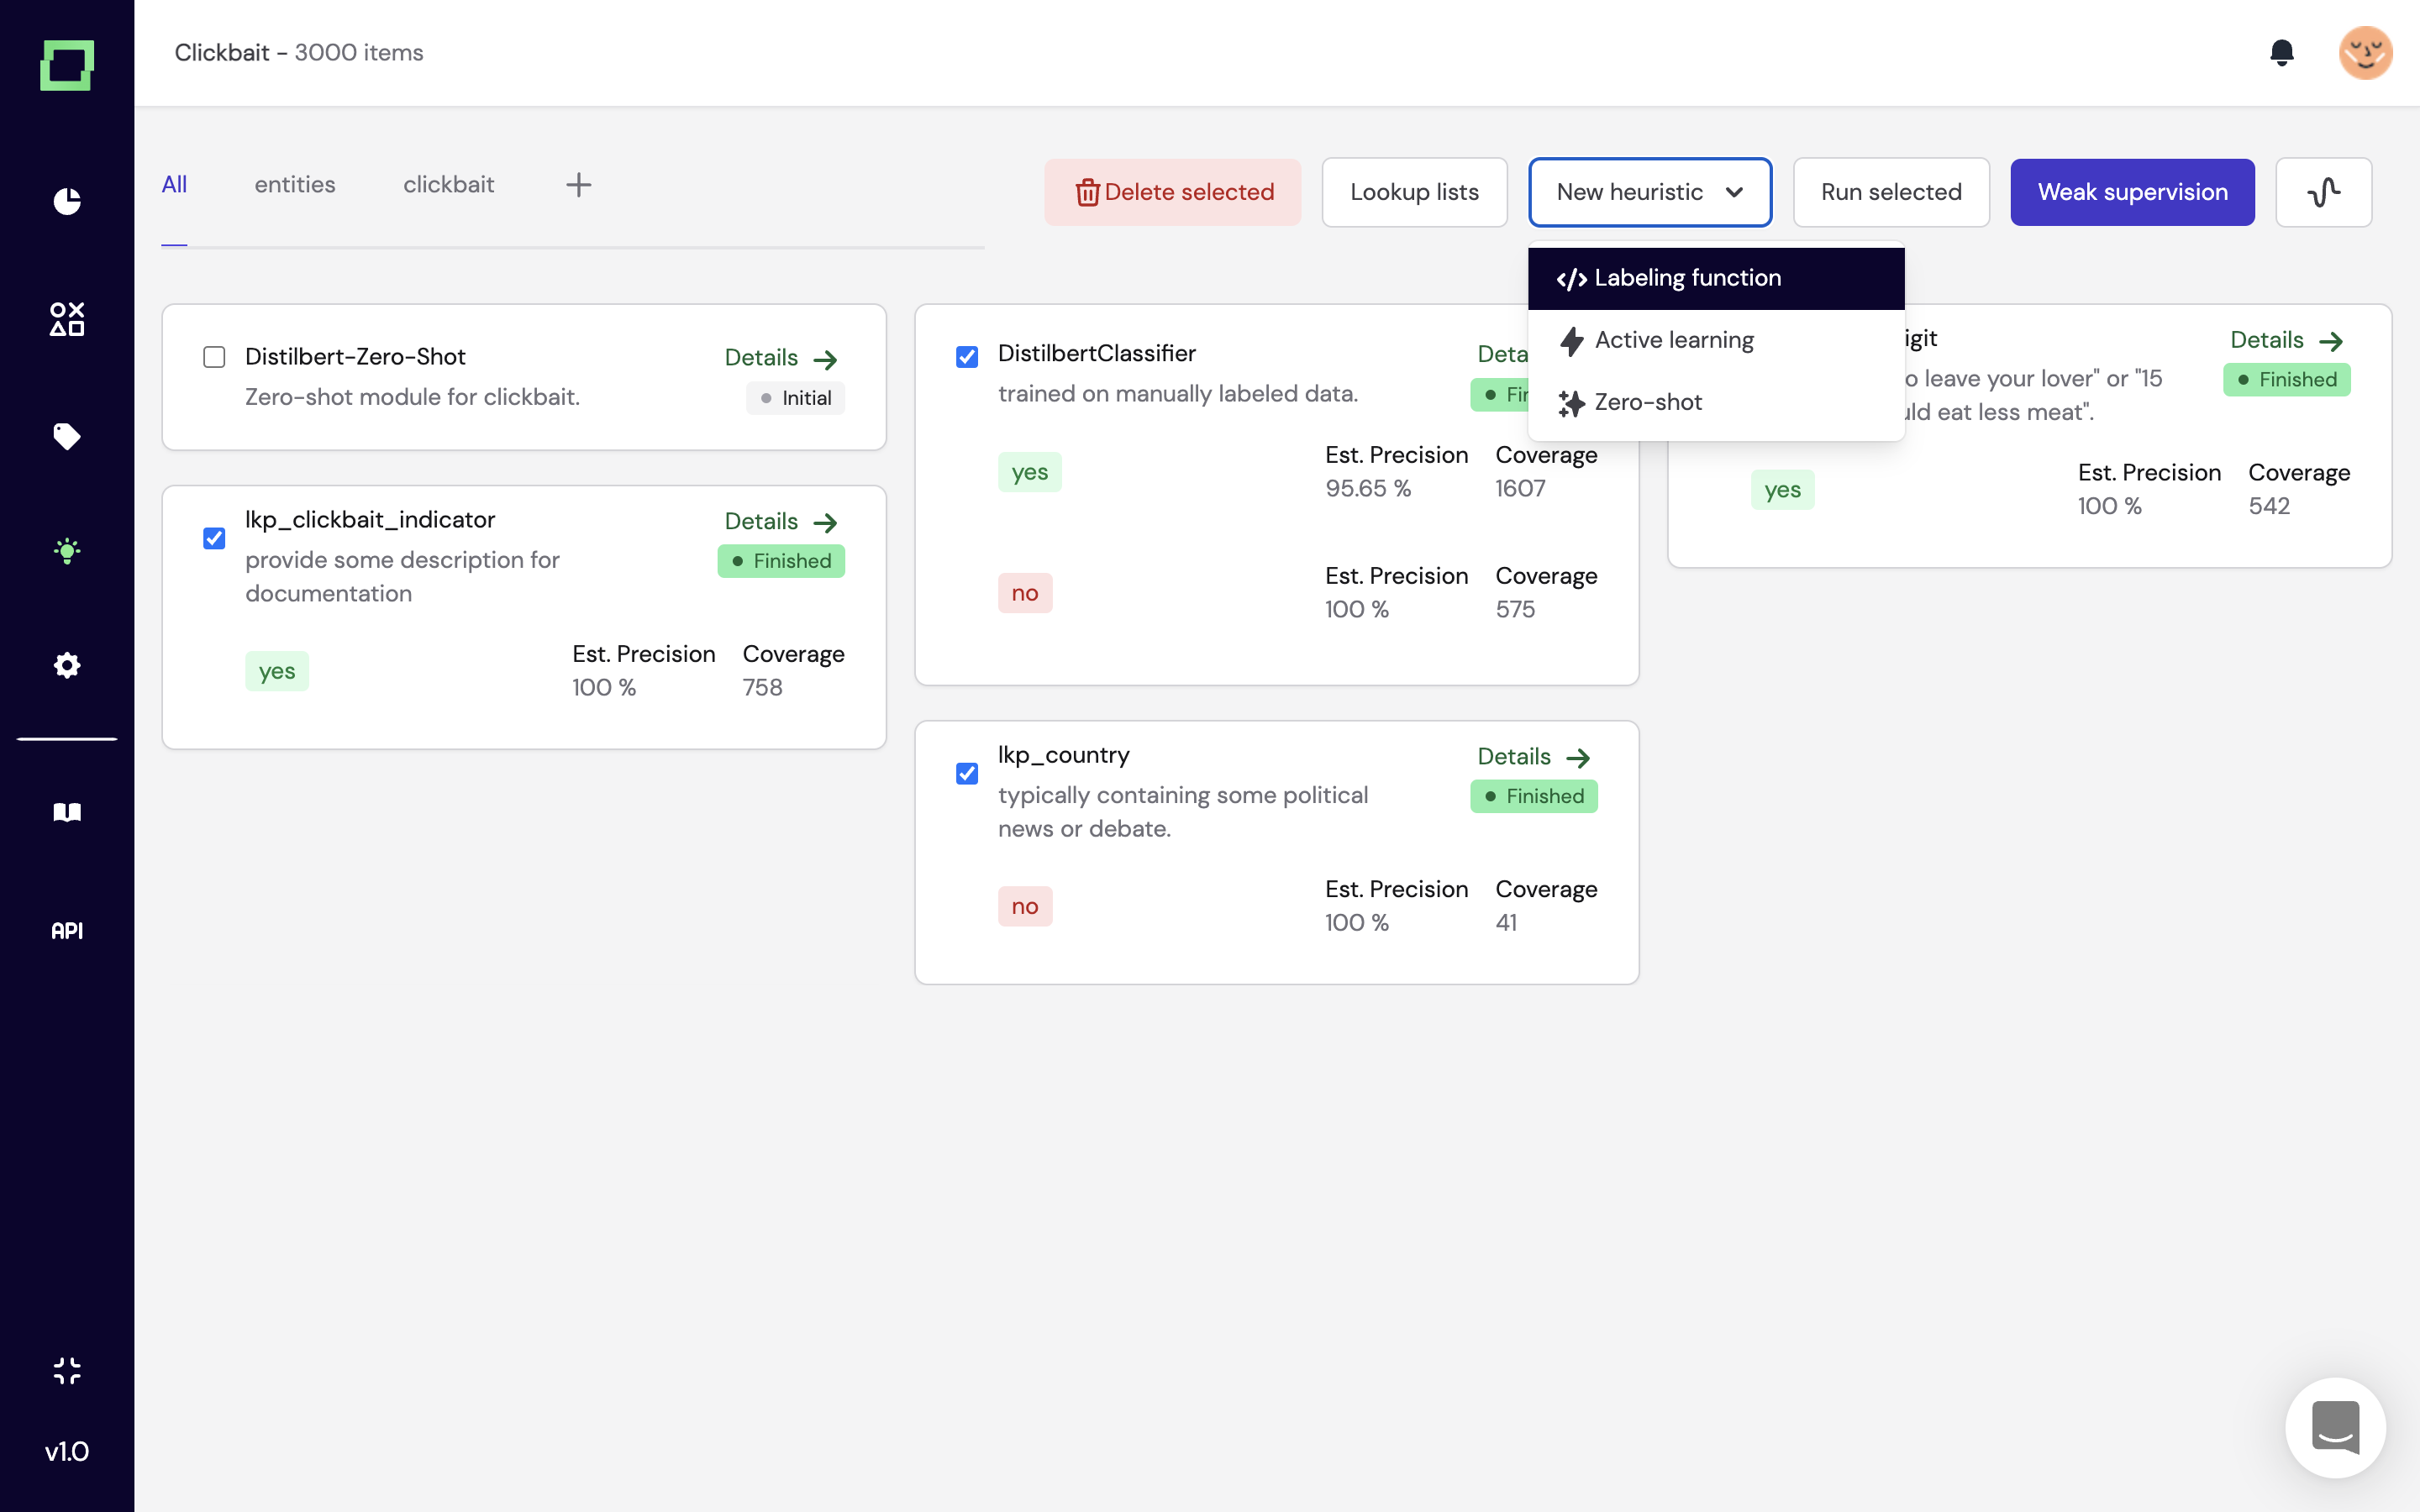Click the Weak supervision button
This screenshot has width=2420, height=1512.
[x=2132, y=192]
